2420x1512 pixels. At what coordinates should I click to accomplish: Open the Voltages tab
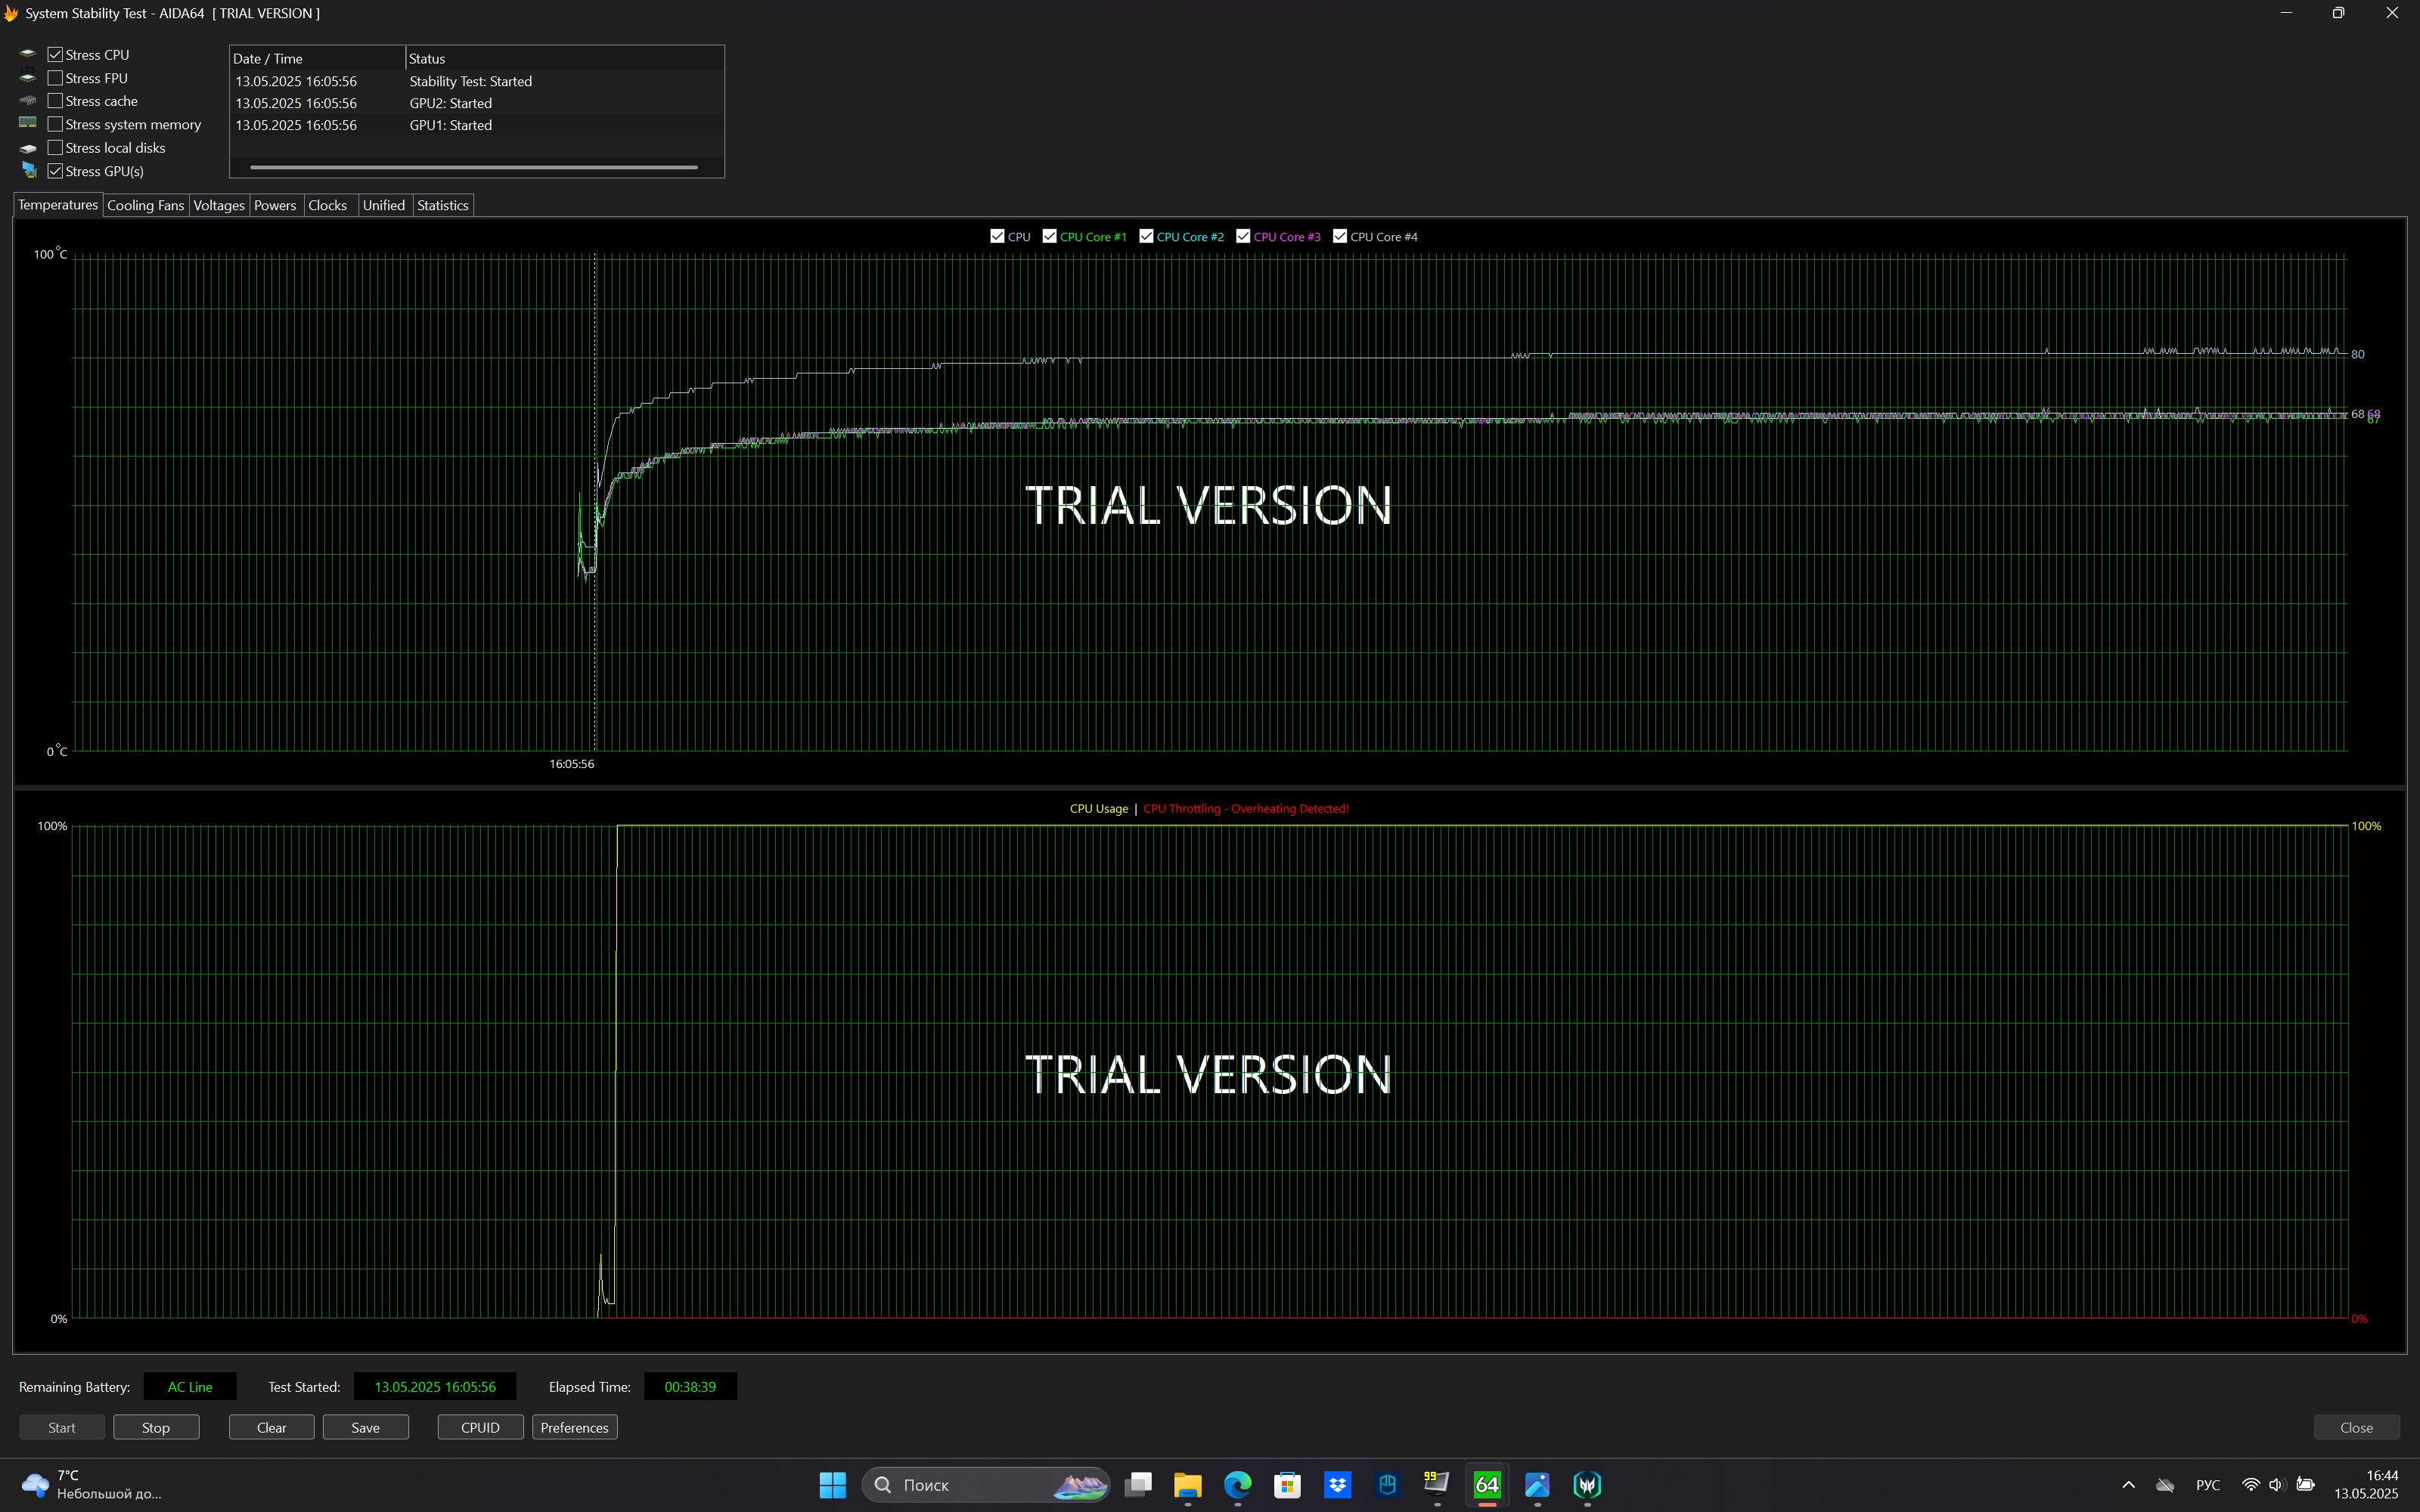tap(219, 205)
